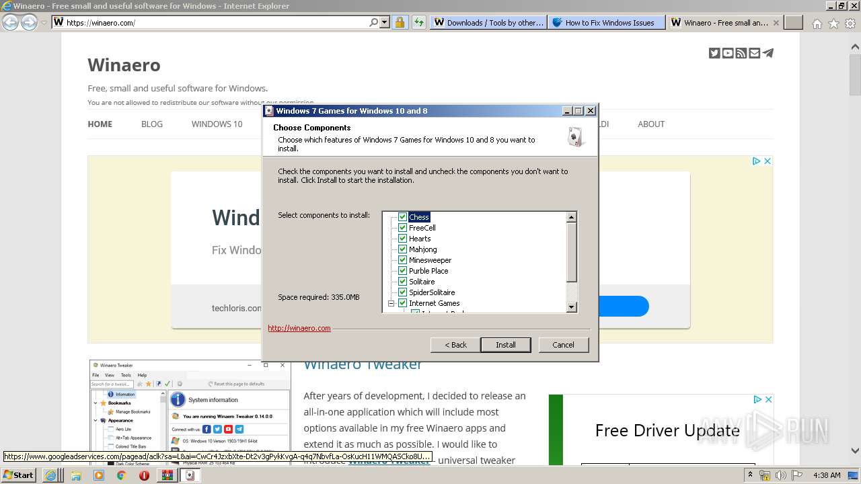Open the RSS feed icon

pyautogui.click(x=741, y=53)
